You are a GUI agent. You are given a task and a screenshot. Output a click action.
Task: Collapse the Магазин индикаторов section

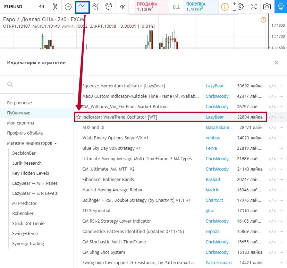pyautogui.click(x=56, y=143)
